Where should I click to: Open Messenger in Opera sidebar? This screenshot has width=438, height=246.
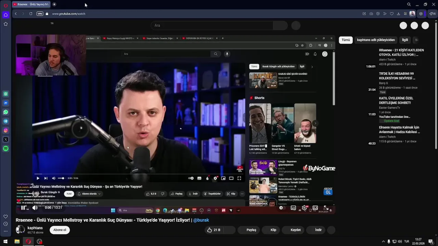pos(6,103)
